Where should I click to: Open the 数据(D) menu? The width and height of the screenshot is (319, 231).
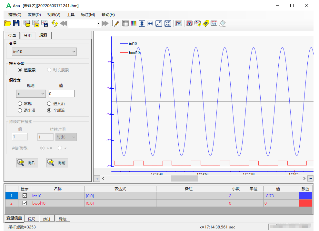click(34, 14)
